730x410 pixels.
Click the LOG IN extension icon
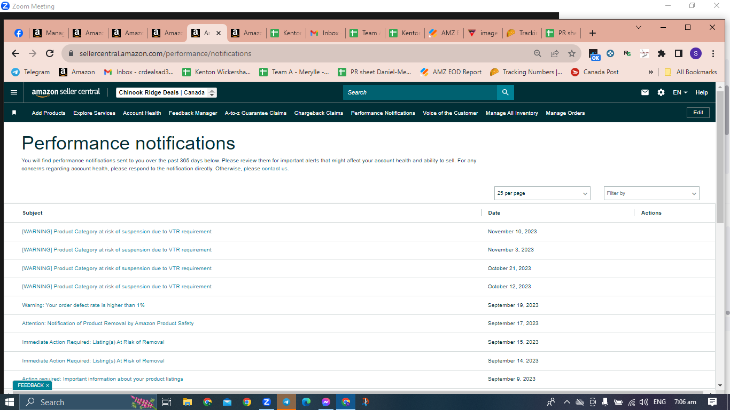click(x=644, y=53)
